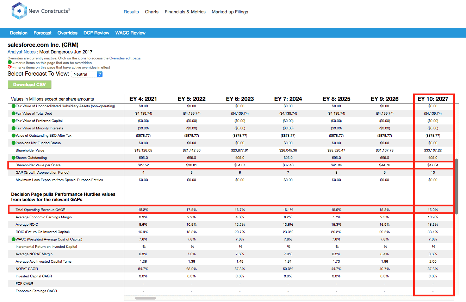Click the EY 5: 2022 column header
This screenshot has height=302, width=466.
point(192,99)
